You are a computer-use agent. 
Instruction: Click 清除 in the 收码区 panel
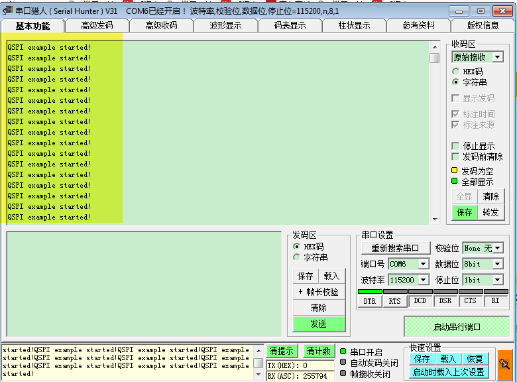(x=491, y=196)
